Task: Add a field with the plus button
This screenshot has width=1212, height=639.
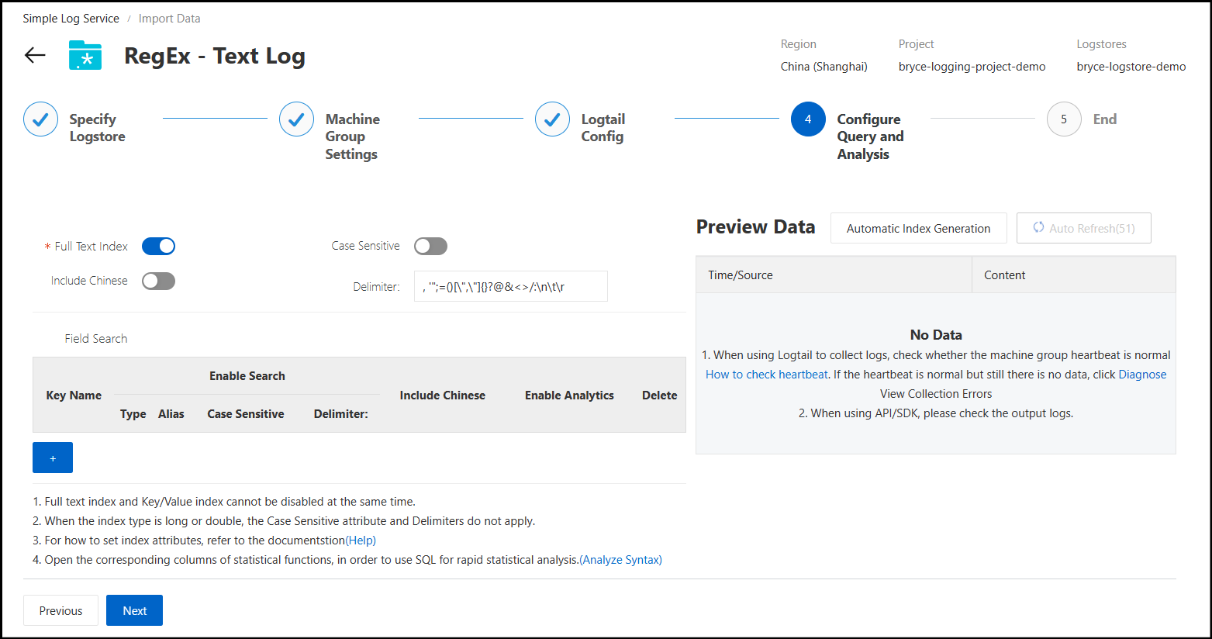Action: point(53,458)
